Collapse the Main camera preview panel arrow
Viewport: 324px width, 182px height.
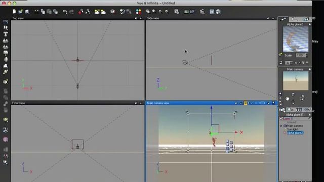coord(310,69)
